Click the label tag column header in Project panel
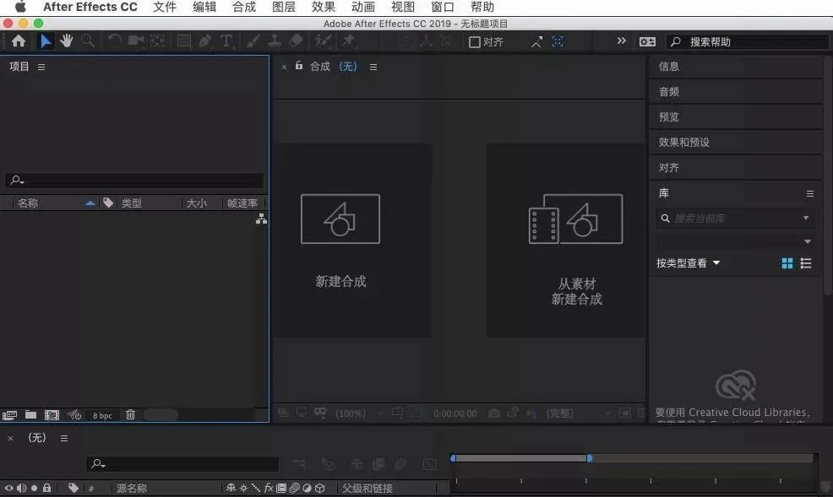The image size is (833, 497). pyautogui.click(x=108, y=203)
